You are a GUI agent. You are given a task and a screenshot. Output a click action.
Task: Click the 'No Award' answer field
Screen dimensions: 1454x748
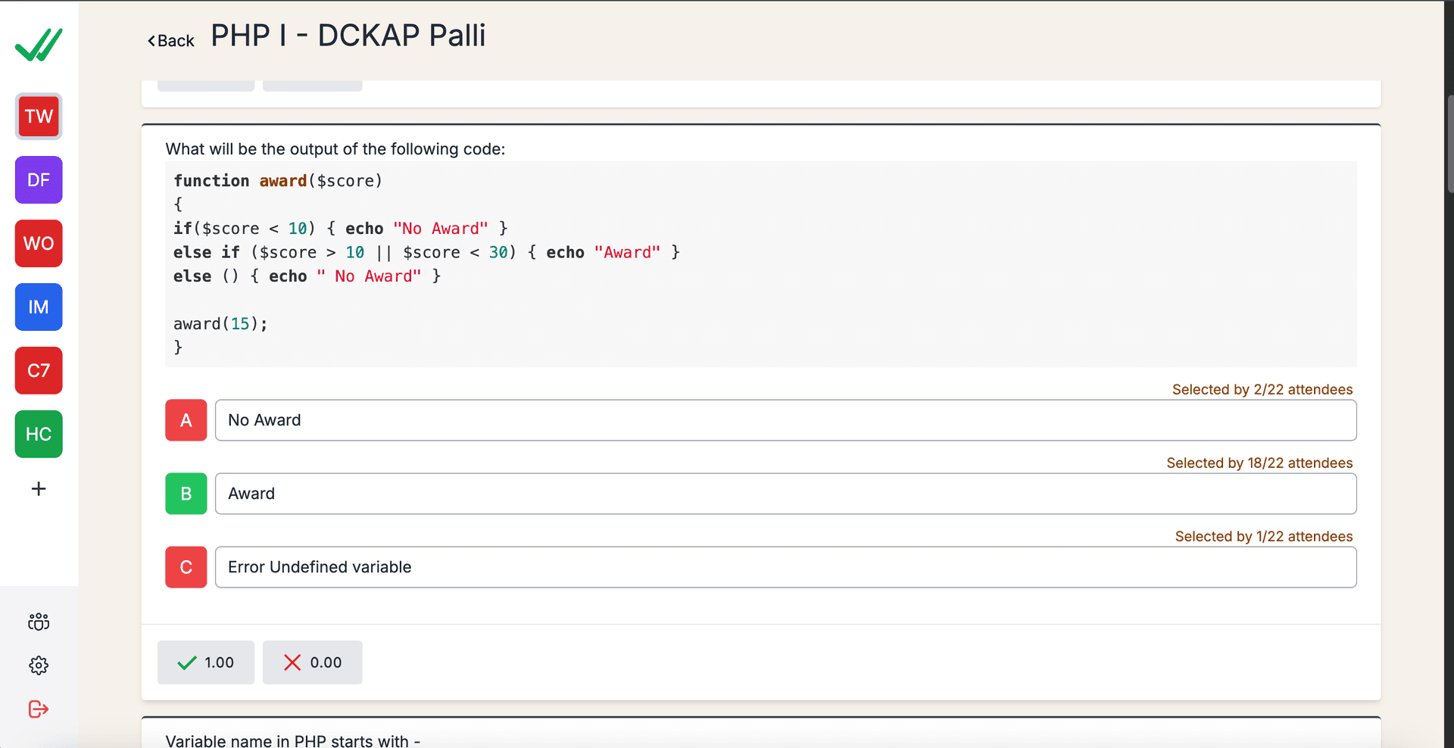785,420
